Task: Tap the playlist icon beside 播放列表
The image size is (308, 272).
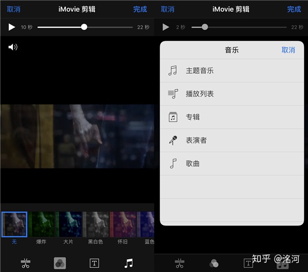Action: tap(173, 94)
